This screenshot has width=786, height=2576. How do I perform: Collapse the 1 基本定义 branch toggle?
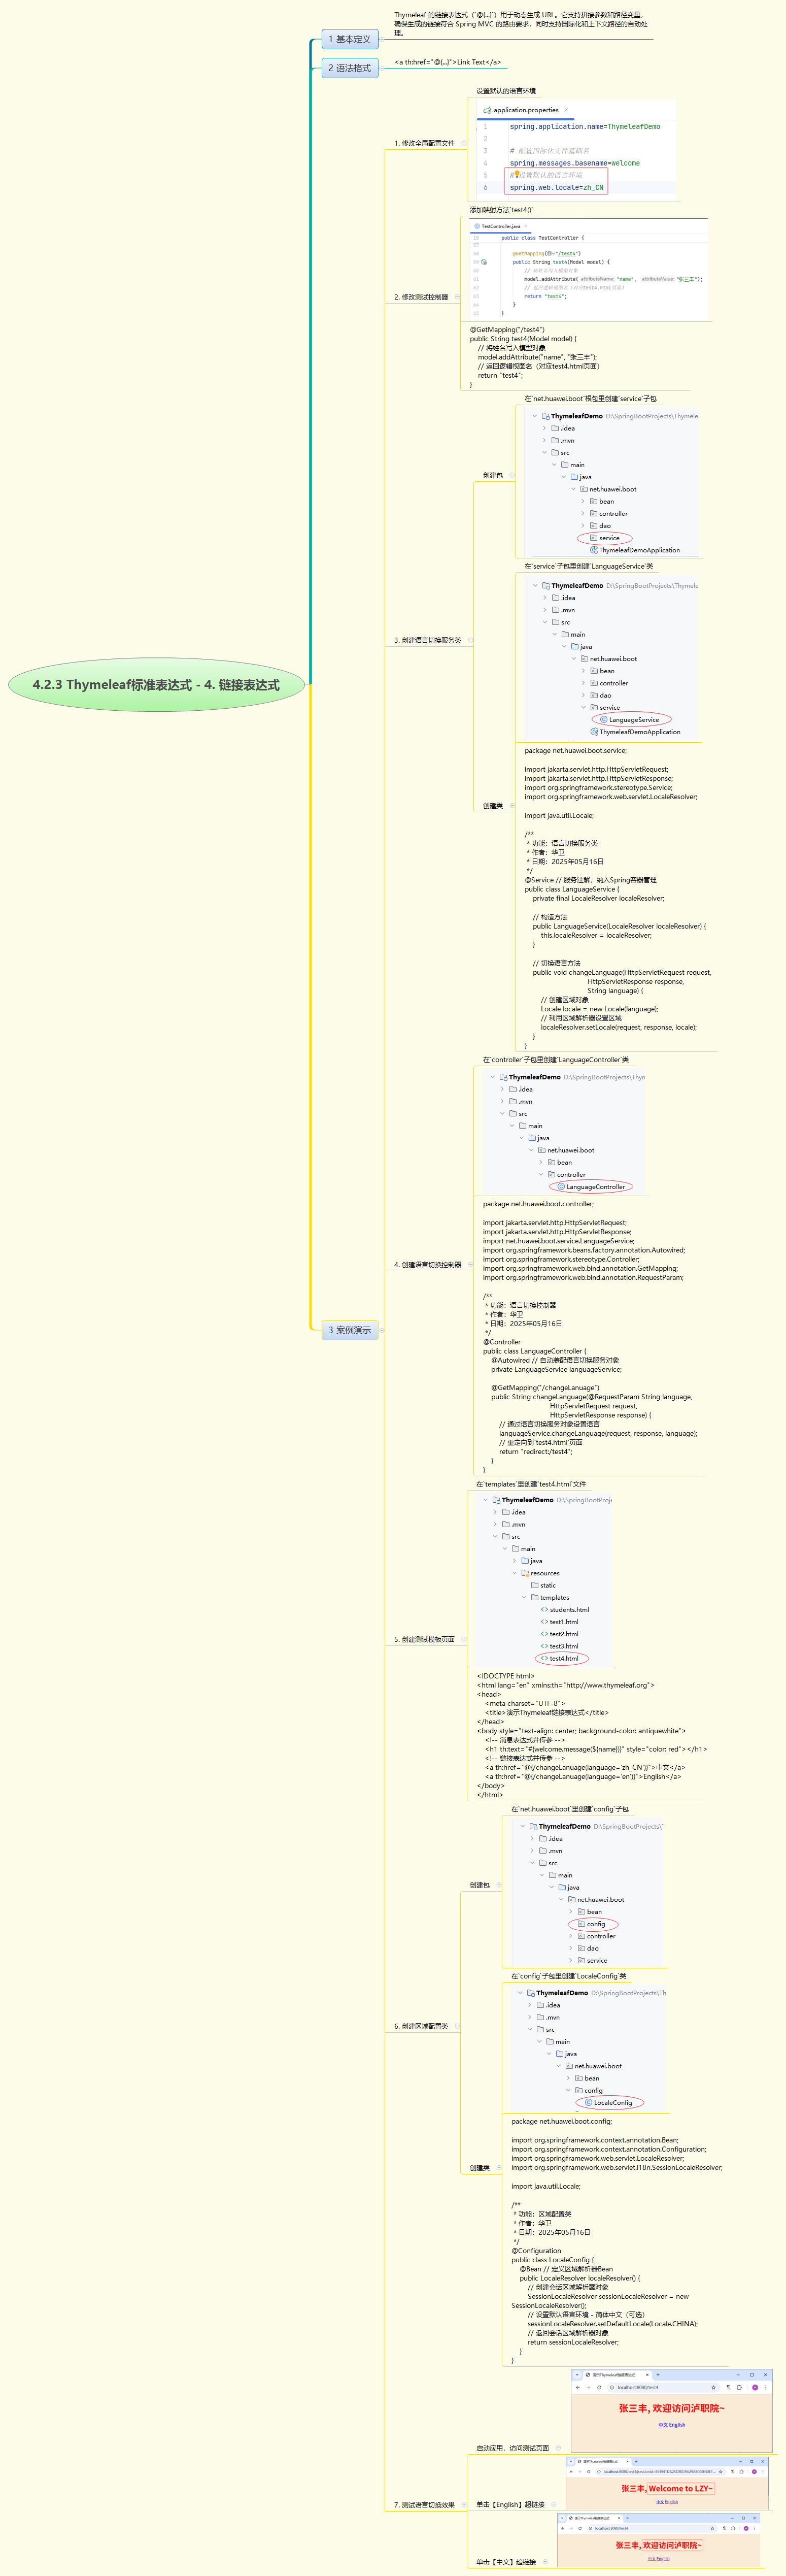(383, 40)
